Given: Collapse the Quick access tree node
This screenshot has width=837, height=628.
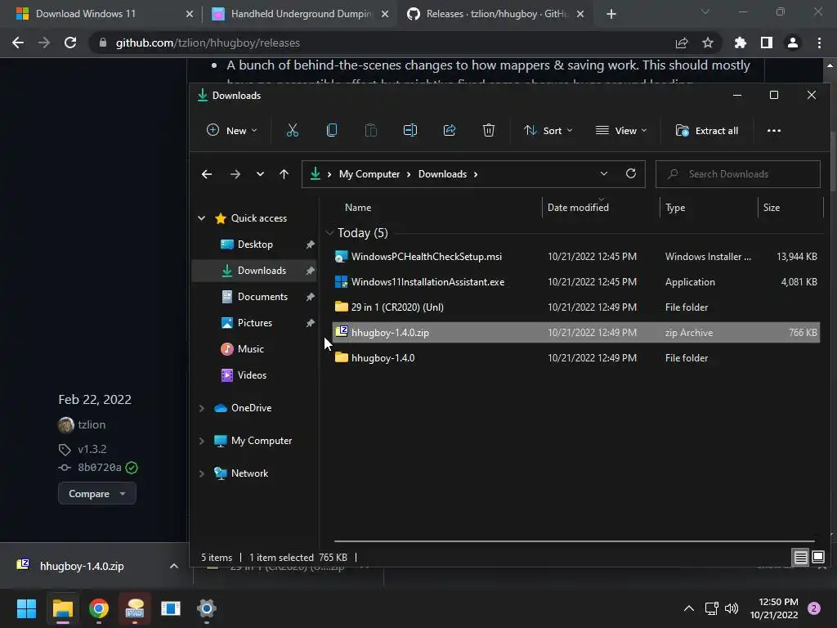Looking at the screenshot, I should [x=201, y=218].
